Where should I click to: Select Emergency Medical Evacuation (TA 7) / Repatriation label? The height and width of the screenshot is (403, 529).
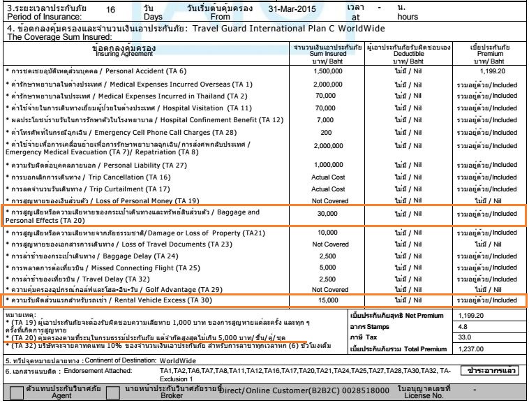coord(128,148)
